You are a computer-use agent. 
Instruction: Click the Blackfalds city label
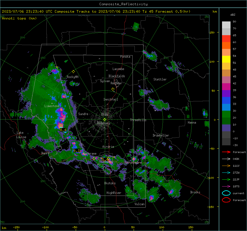[117, 76]
